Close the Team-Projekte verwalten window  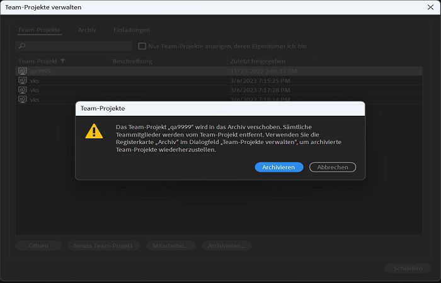coord(430,7)
